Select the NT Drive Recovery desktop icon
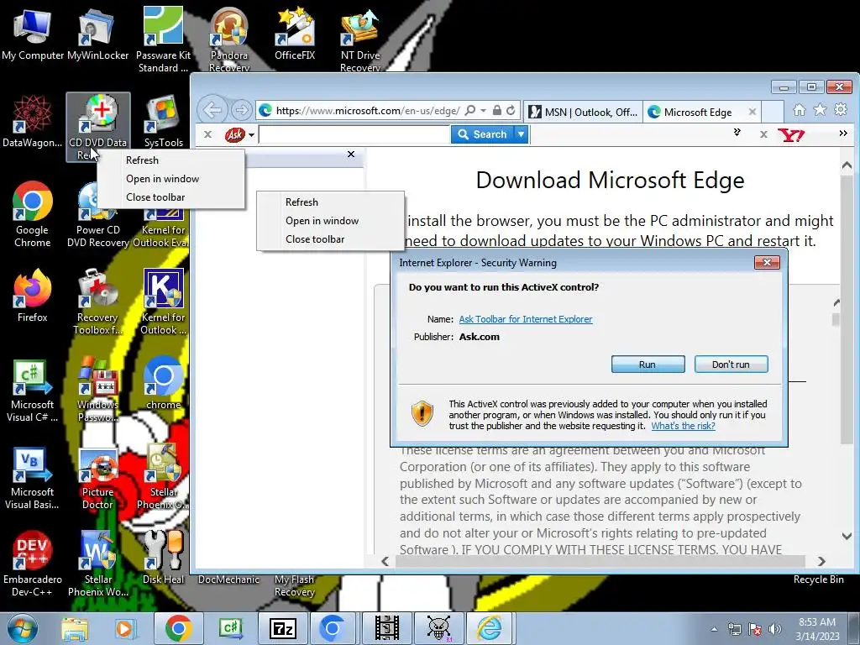 coord(359,39)
